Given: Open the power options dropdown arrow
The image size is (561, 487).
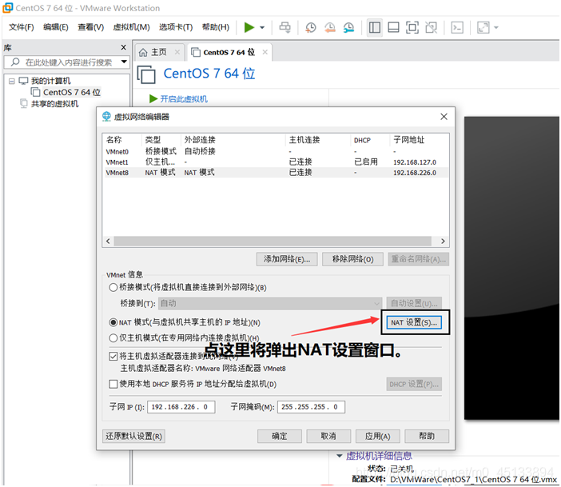Looking at the screenshot, I should coord(262,27).
